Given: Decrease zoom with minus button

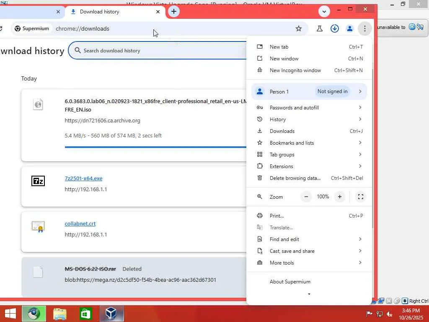Looking at the screenshot, I should [306, 197].
